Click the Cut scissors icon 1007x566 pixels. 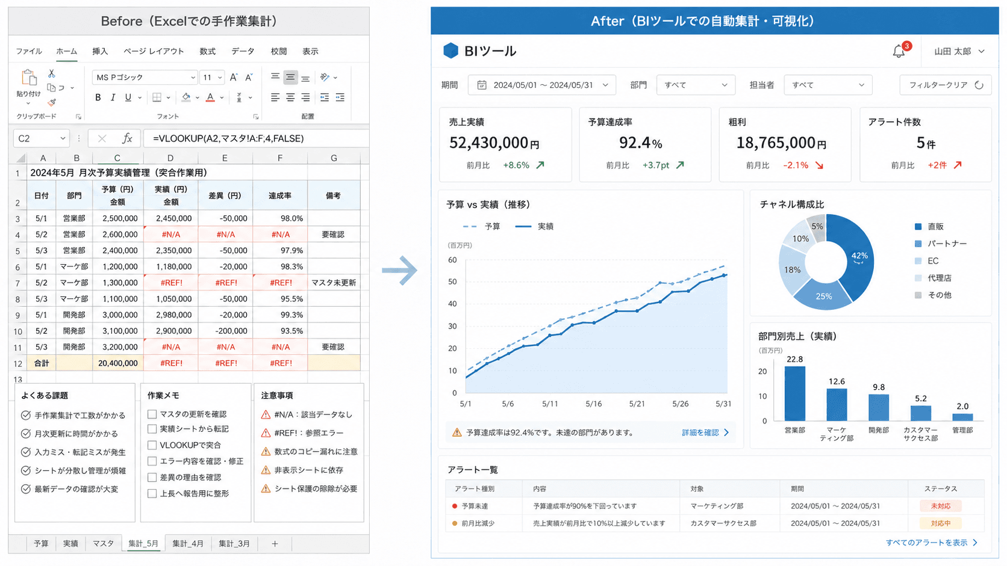[52, 73]
